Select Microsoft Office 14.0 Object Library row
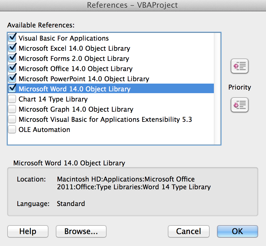 (x=111, y=69)
